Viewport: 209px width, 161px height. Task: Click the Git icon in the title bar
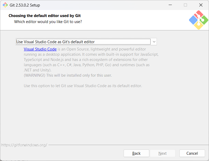click(x=5, y=5)
